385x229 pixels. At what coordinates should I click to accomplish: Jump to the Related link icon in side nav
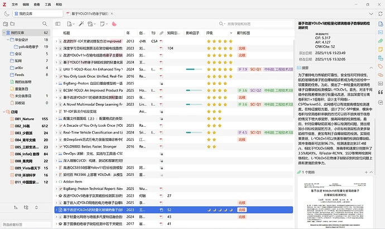(x=381, y=75)
